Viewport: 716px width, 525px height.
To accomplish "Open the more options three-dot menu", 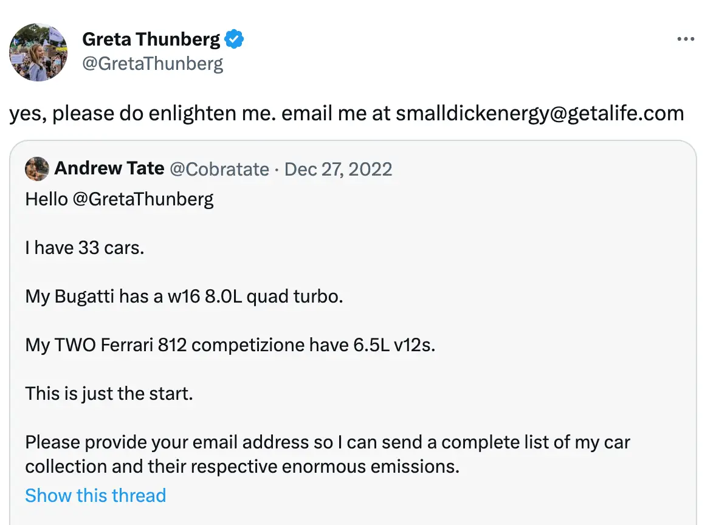I will [685, 39].
